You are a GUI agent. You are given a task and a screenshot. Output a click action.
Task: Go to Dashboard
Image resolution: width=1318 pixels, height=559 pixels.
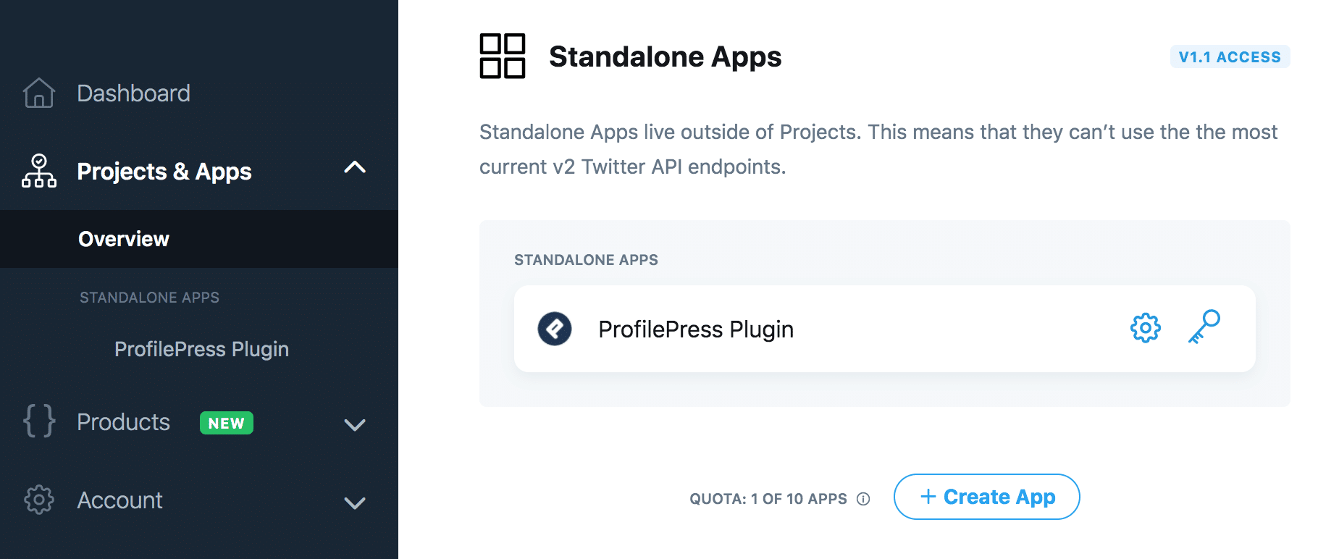coord(133,93)
